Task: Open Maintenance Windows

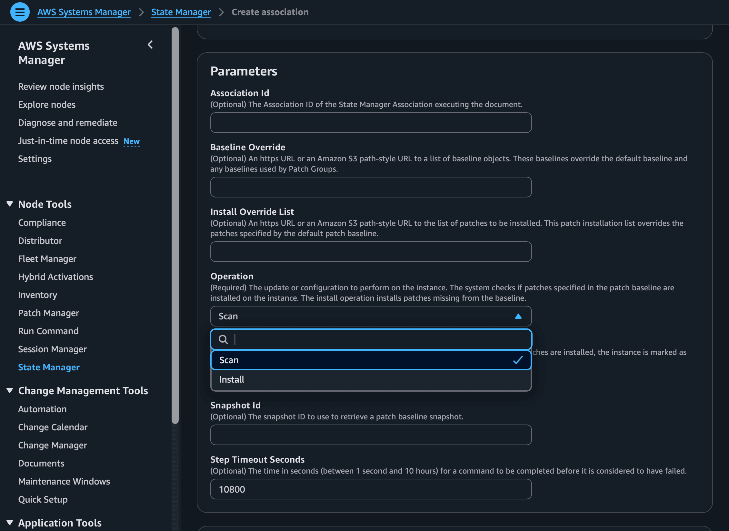Action: [x=64, y=481]
